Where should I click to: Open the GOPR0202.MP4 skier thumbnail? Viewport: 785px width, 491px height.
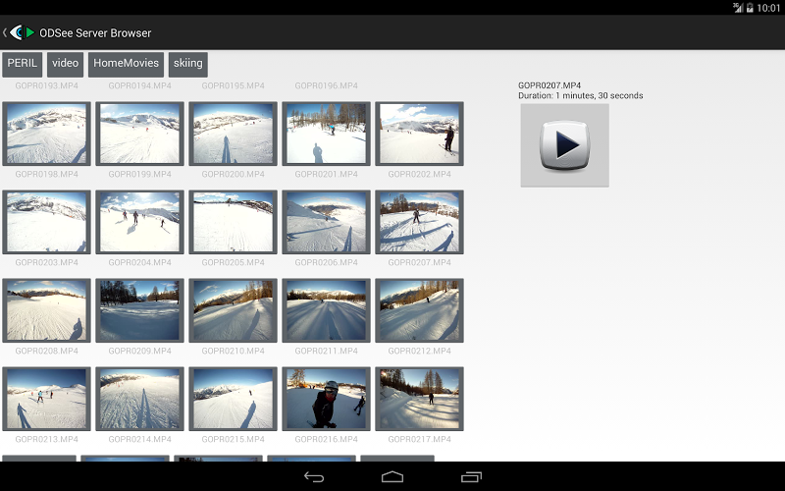(419, 134)
